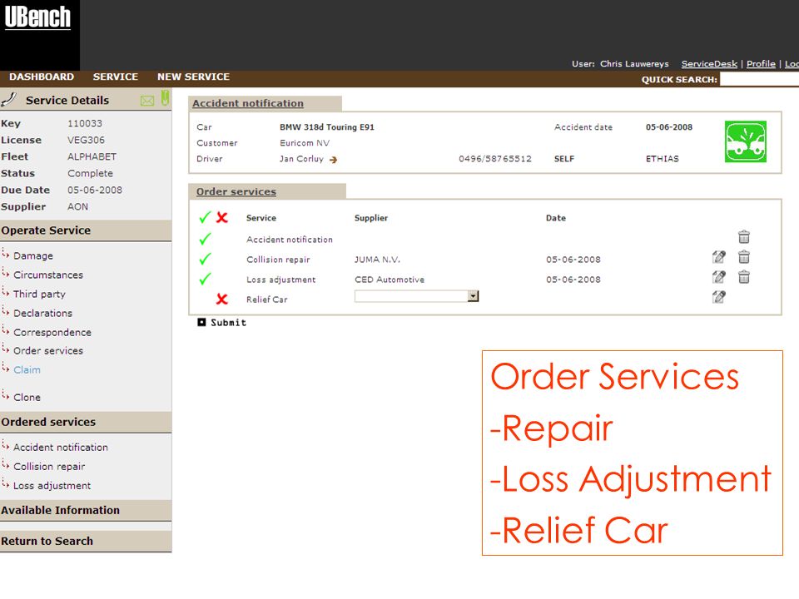Edit the Collision repair service row
799x599 pixels.
coord(719,257)
